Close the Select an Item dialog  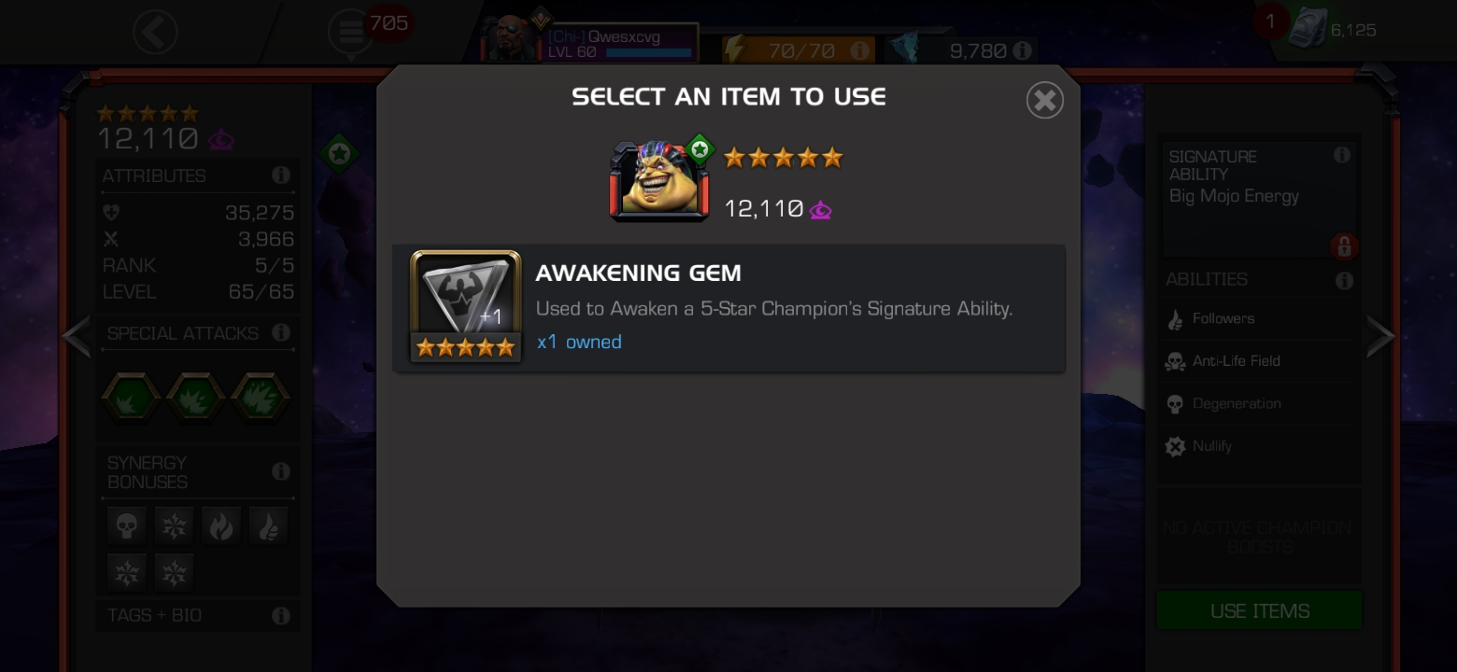pyautogui.click(x=1044, y=100)
